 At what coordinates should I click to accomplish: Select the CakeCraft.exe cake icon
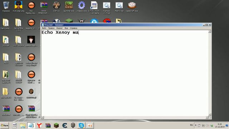tap(132, 7)
